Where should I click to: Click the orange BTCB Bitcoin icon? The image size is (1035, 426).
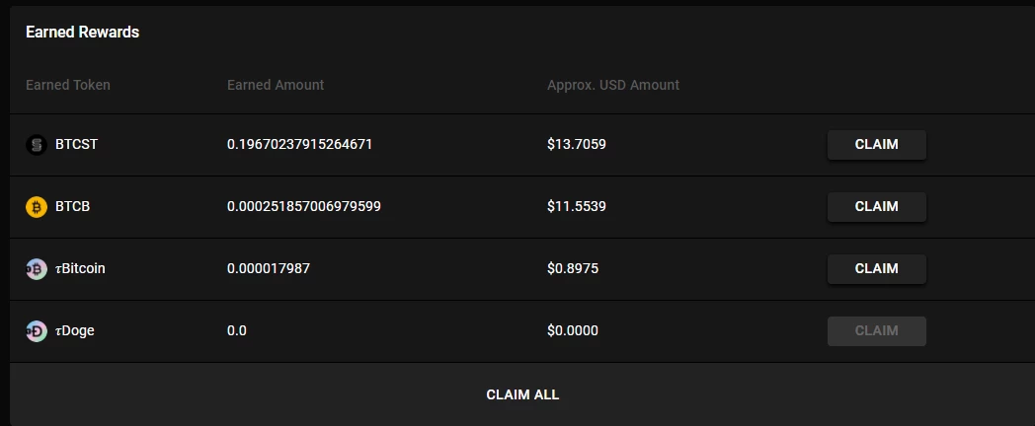(37, 207)
